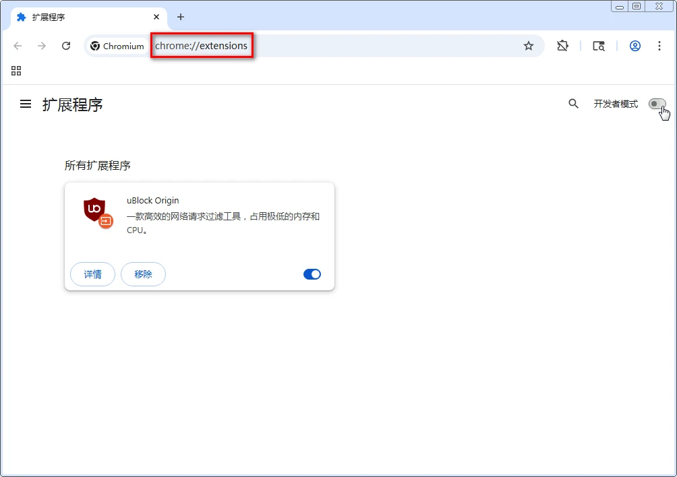This screenshot has width=677, height=477.
Task: Click the uBlock Origin extension name
Action: [x=153, y=201]
